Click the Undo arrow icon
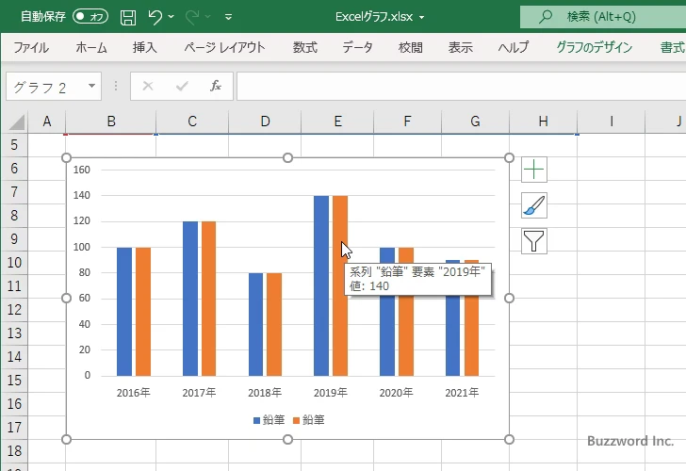 coord(155,17)
